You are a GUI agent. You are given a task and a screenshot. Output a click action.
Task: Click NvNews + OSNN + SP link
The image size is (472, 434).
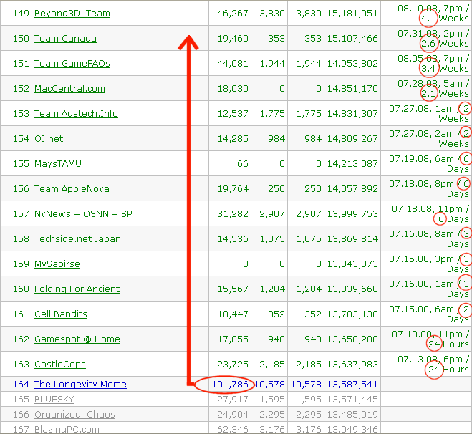83,214
